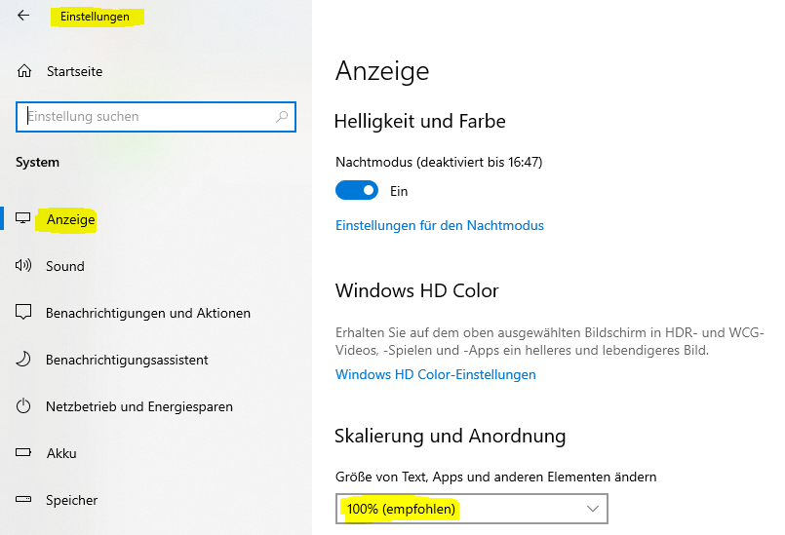Click the home icon beside Startseite
The height and width of the screenshot is (535, 785).
[x=24, y=71]
